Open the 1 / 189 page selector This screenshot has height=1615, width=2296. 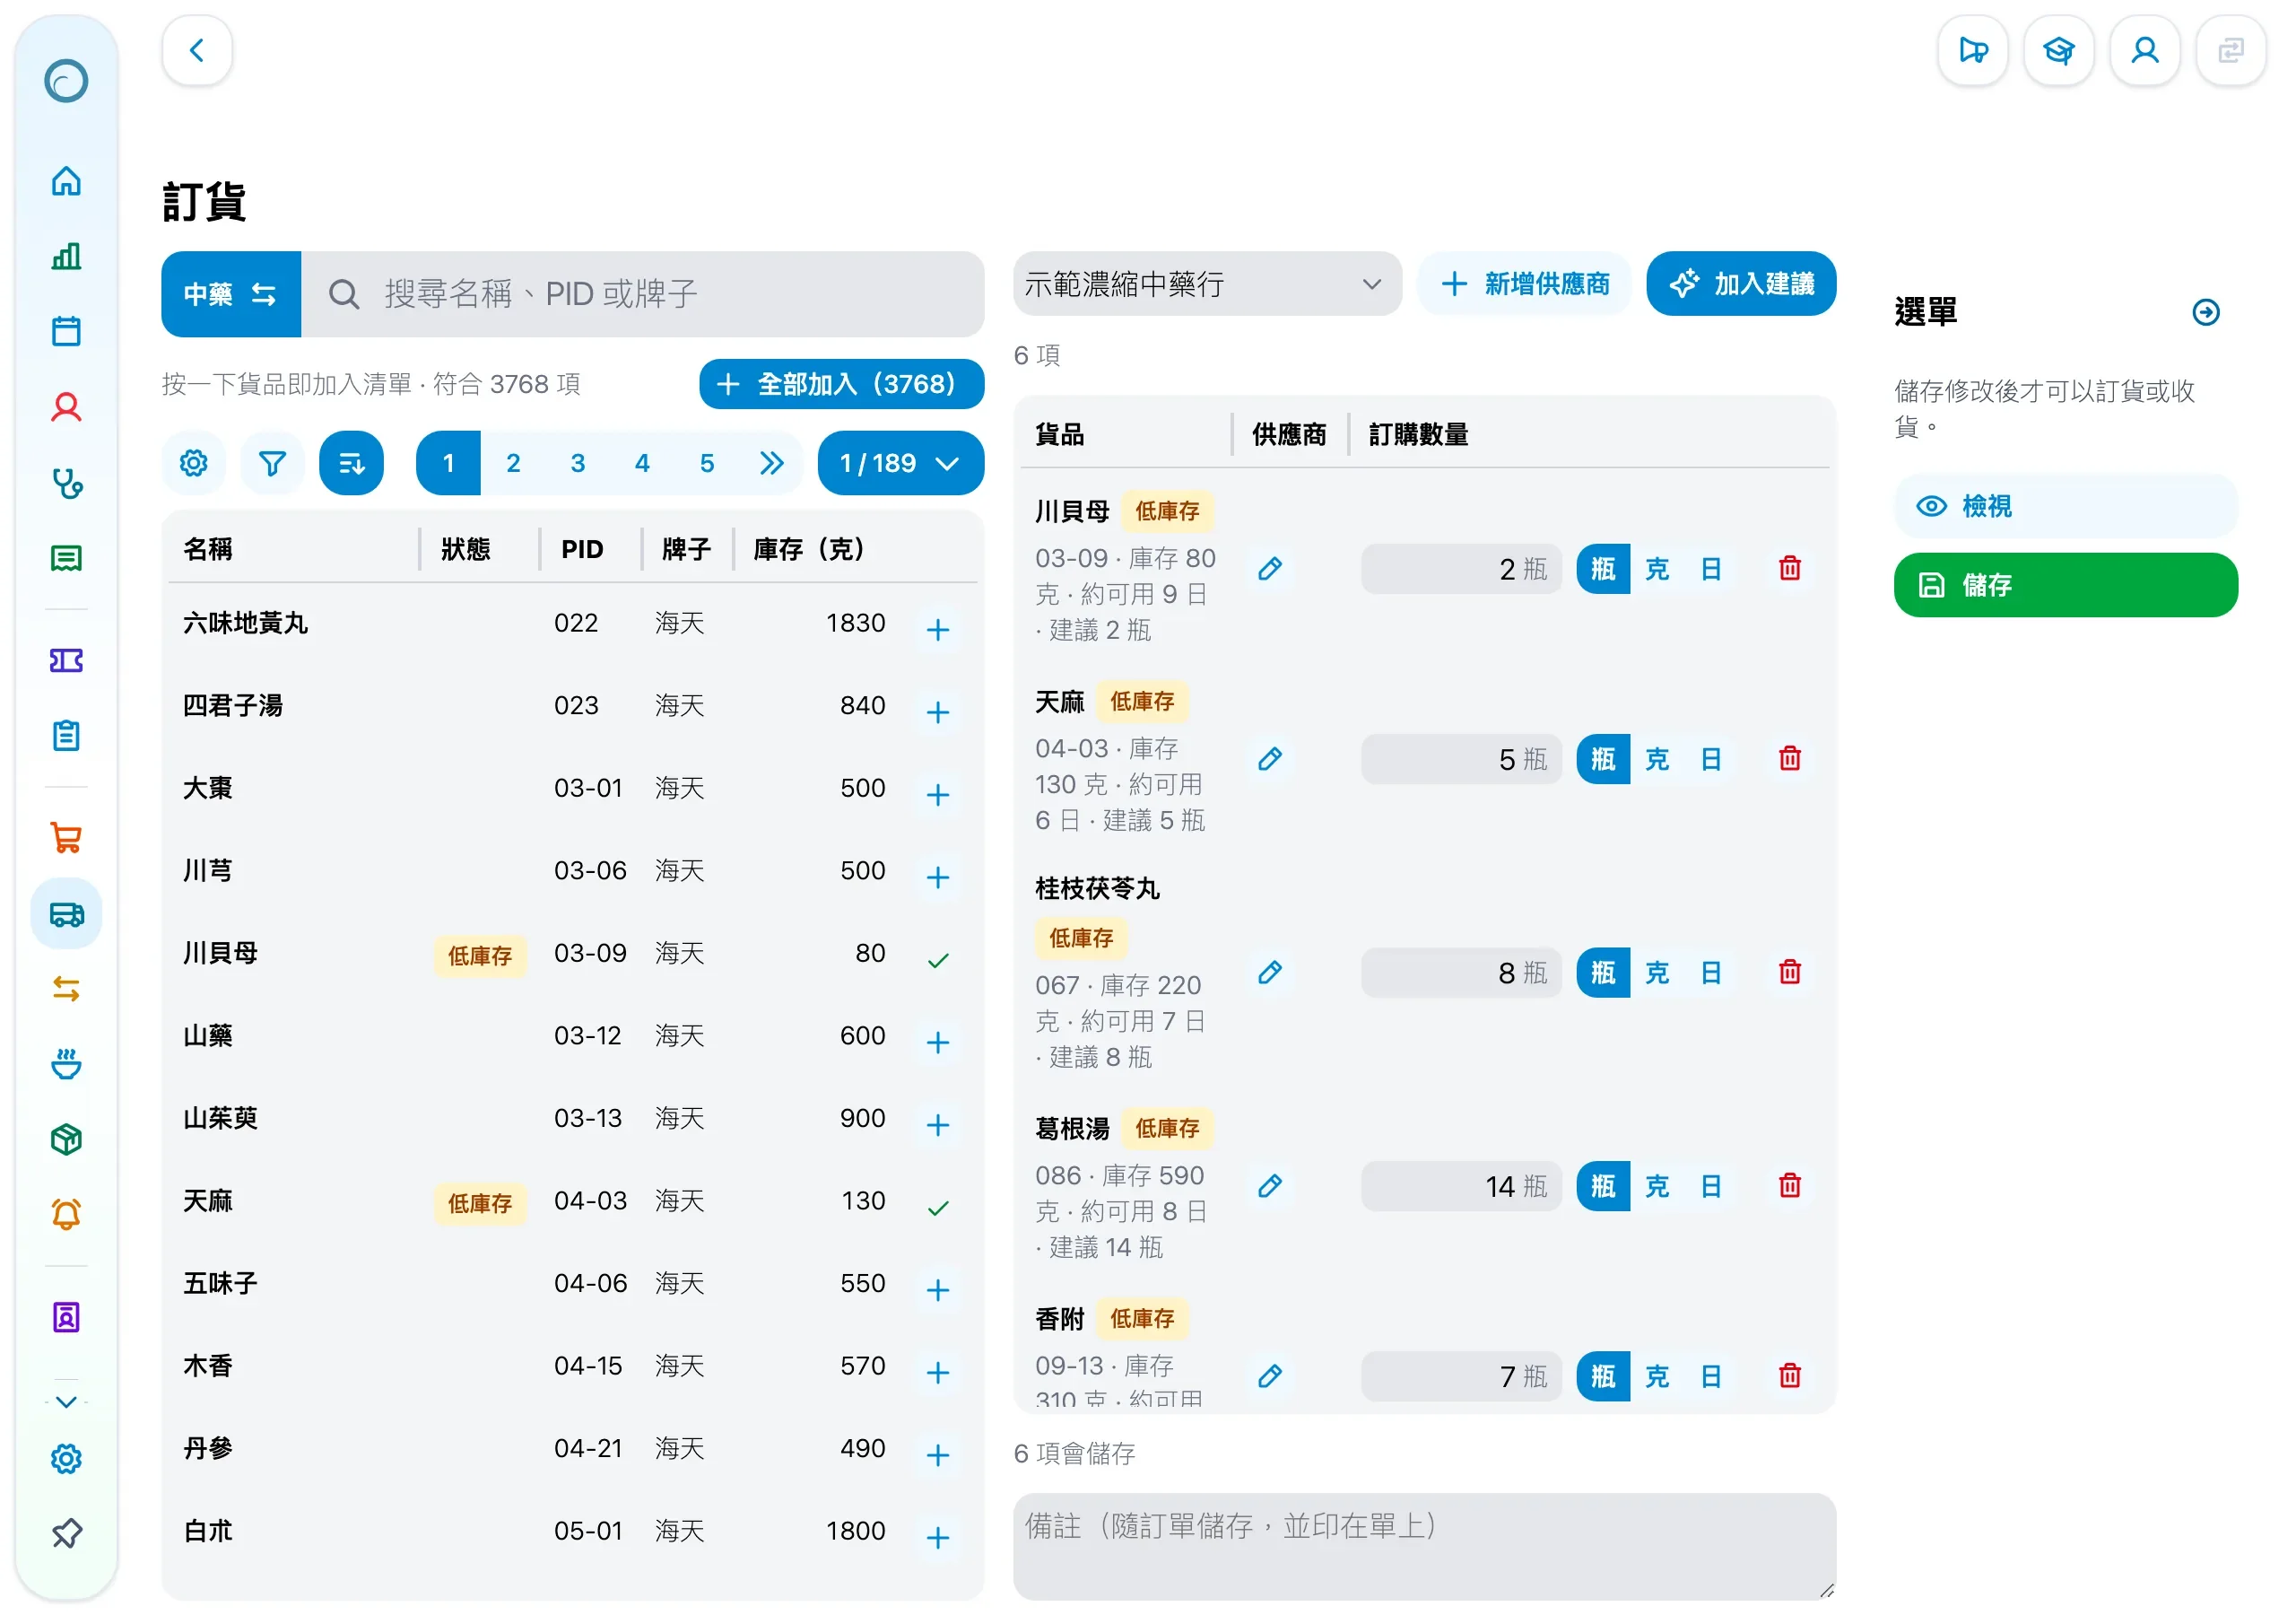[900, 463]
